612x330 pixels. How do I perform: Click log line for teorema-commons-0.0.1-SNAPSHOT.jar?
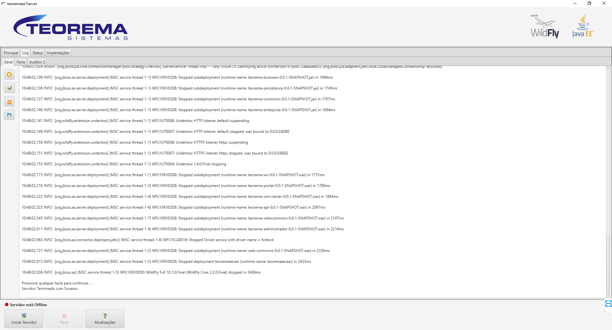(178, 99)
